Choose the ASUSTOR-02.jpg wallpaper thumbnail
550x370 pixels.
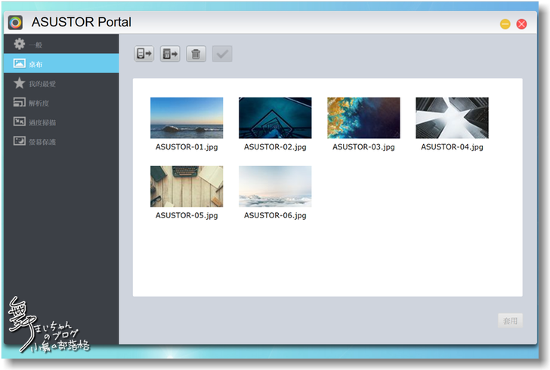(x=275, y=118)
